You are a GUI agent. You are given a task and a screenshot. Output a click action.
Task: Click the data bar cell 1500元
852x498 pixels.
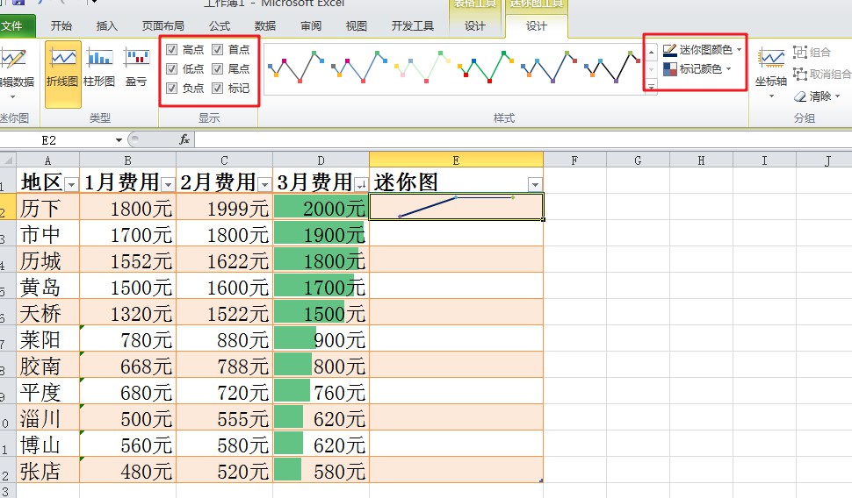point(321,312)
